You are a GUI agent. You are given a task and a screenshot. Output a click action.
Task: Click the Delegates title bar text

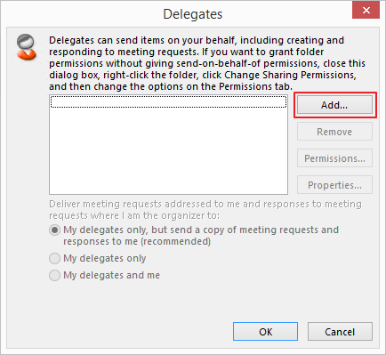(x=193, y=14)
